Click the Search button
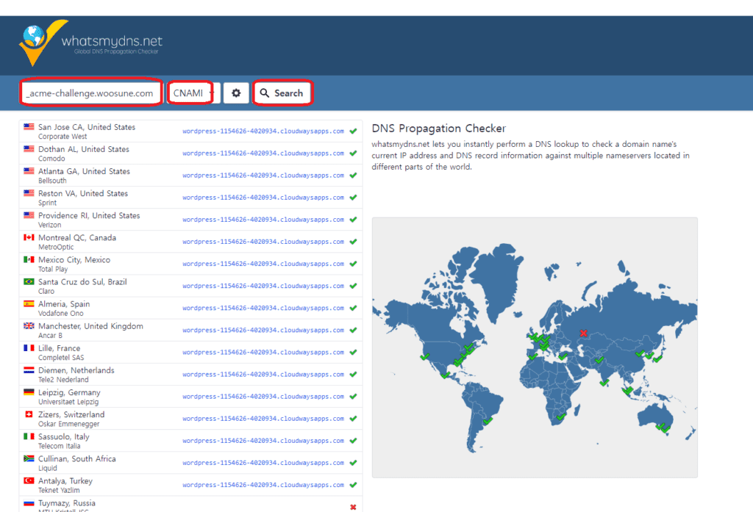The height and width of the screenshot is (512, 753). 282,93
